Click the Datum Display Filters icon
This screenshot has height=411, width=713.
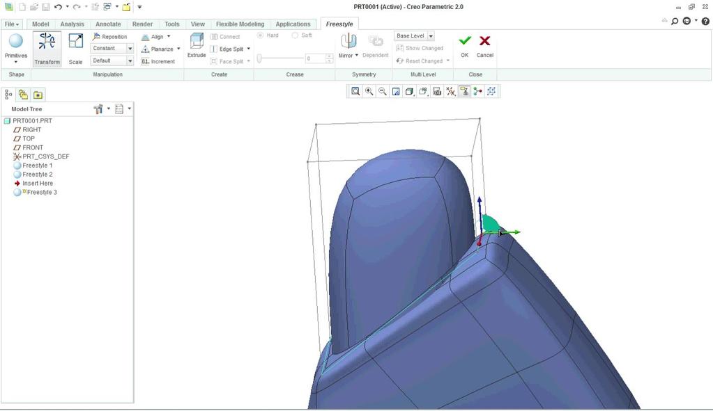(451, 92)
